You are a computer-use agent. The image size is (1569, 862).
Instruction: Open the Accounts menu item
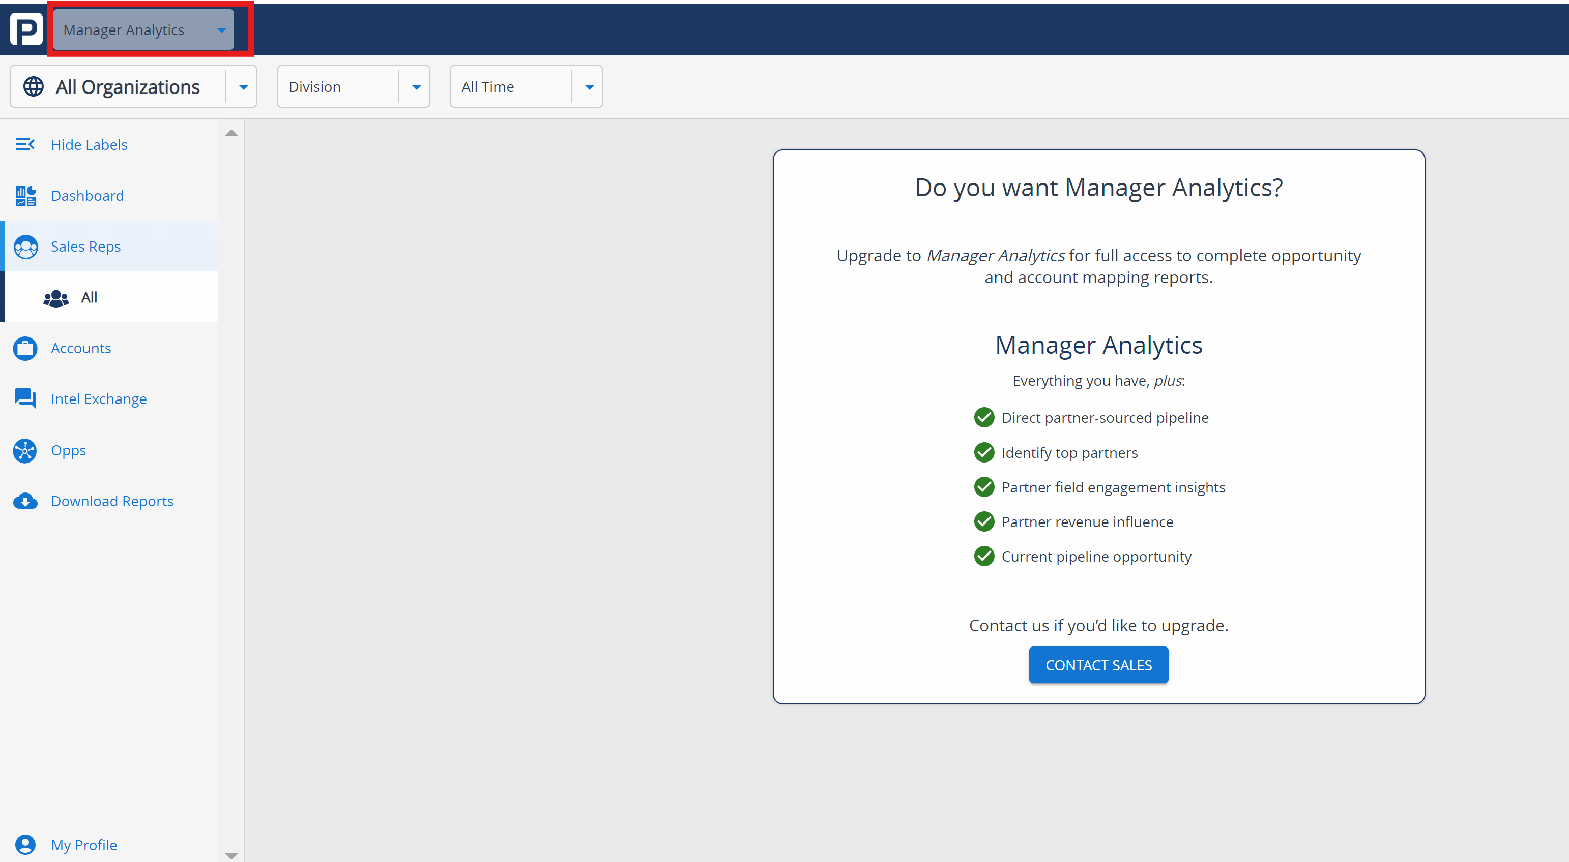pos(81,349)
